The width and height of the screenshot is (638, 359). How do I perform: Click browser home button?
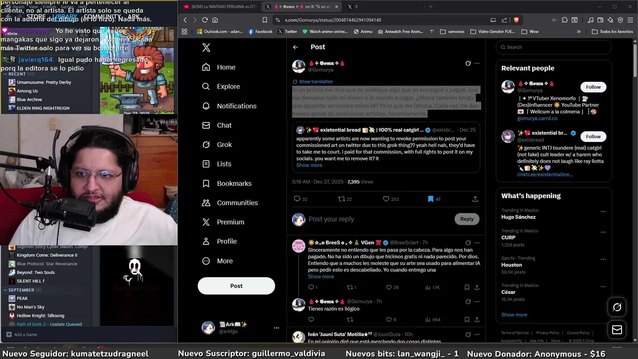coord(215,20)
